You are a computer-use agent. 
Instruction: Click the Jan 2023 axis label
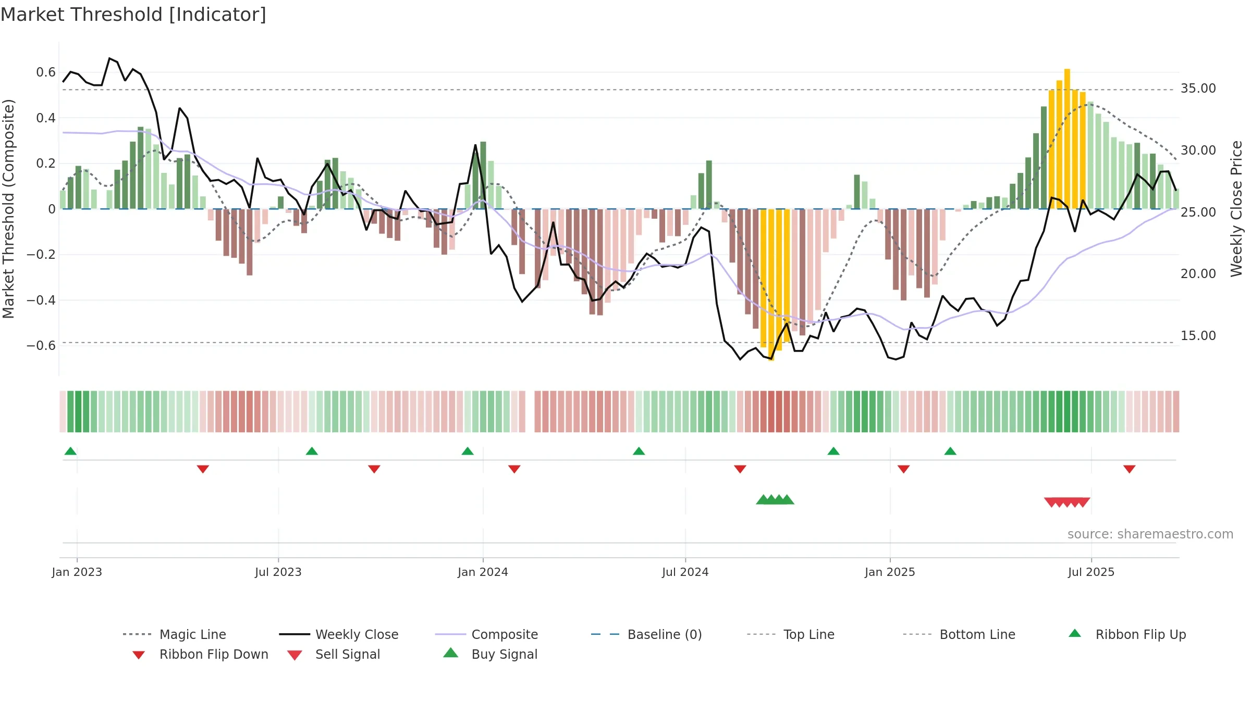(77, 572)
